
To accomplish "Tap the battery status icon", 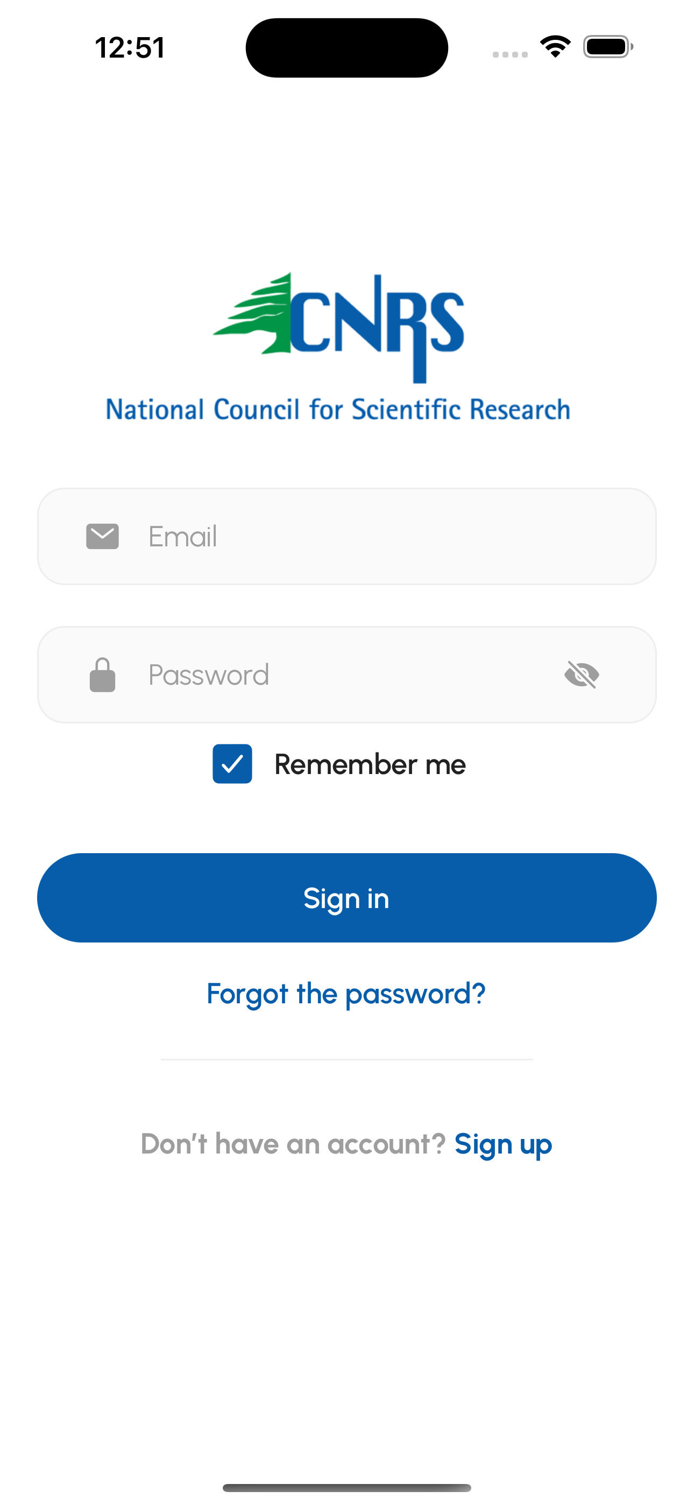I will tap(608, 47).
